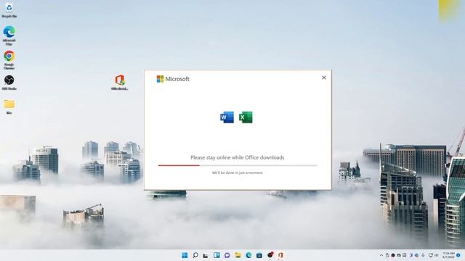Open the Recycle Bin desktop icon

[x=9, y=10]
